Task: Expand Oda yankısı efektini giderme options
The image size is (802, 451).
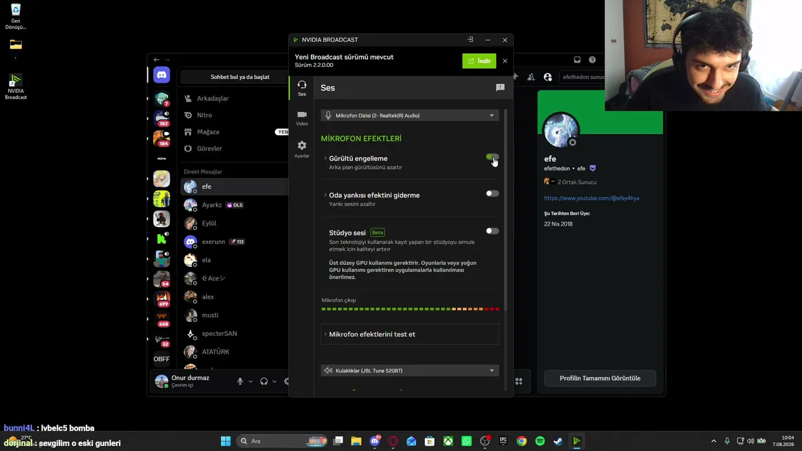Action: (x=325, y=195)
